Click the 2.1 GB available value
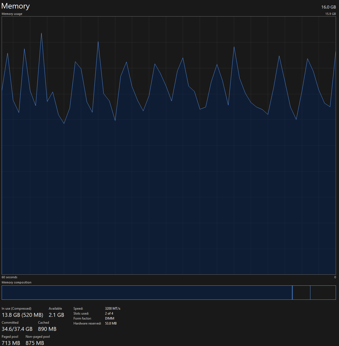Image resolution: width=339 pixels, height=346 pixels. [56, 315]
